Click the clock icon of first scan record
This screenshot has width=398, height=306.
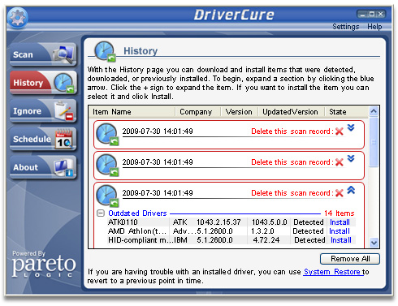tap(107, 134)
